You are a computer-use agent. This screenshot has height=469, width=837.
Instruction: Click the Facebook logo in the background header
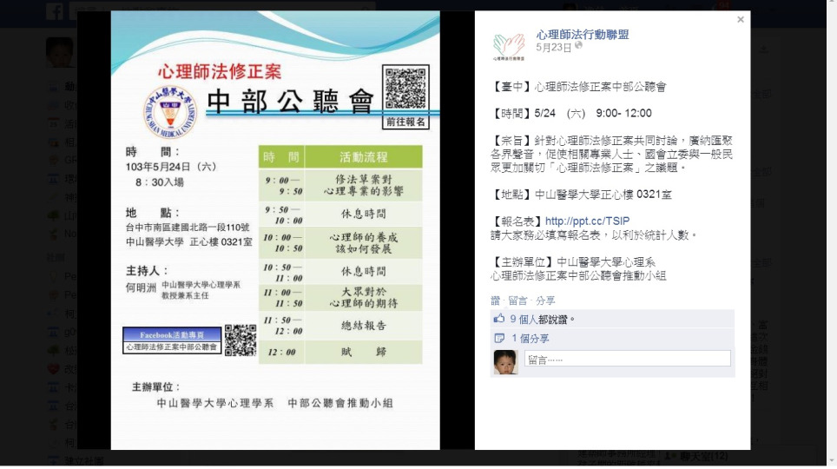[55, 10]
